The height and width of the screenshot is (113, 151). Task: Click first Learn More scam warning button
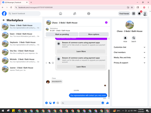pyautogui.click(x=81, y=52)
